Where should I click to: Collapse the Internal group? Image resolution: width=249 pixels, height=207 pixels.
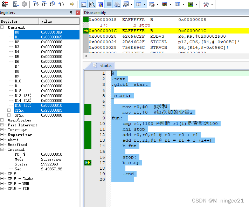click(x=2, y=149)
